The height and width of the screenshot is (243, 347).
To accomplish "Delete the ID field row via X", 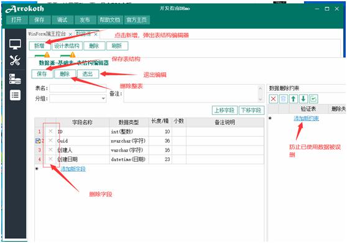I will point(50,131).
